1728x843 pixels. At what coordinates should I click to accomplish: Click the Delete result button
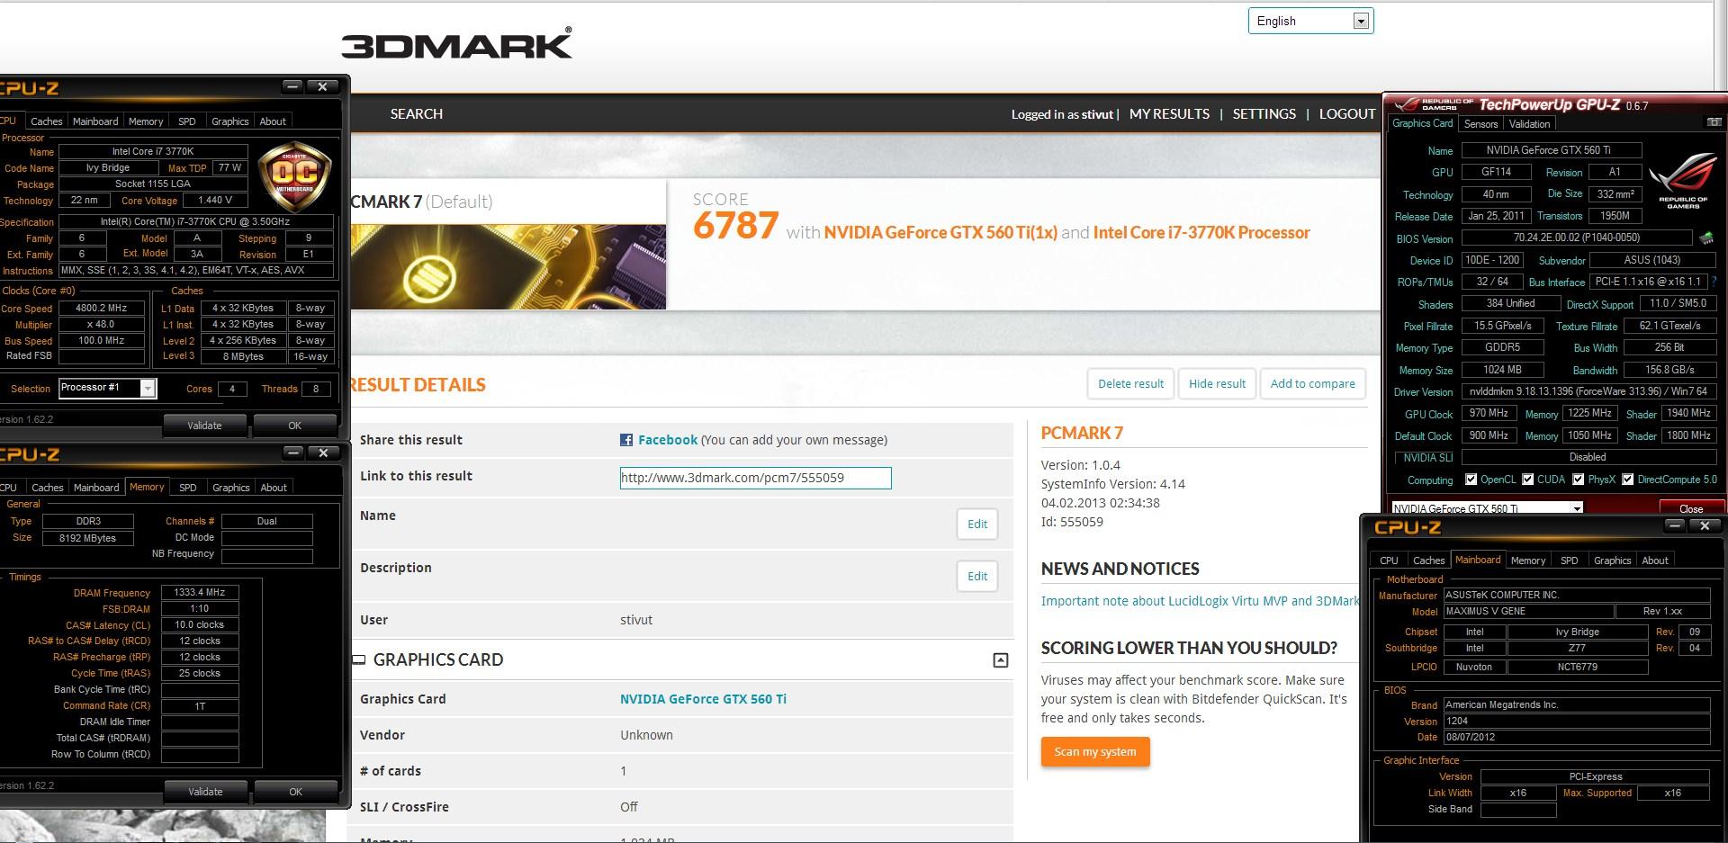coord(1130,383)
